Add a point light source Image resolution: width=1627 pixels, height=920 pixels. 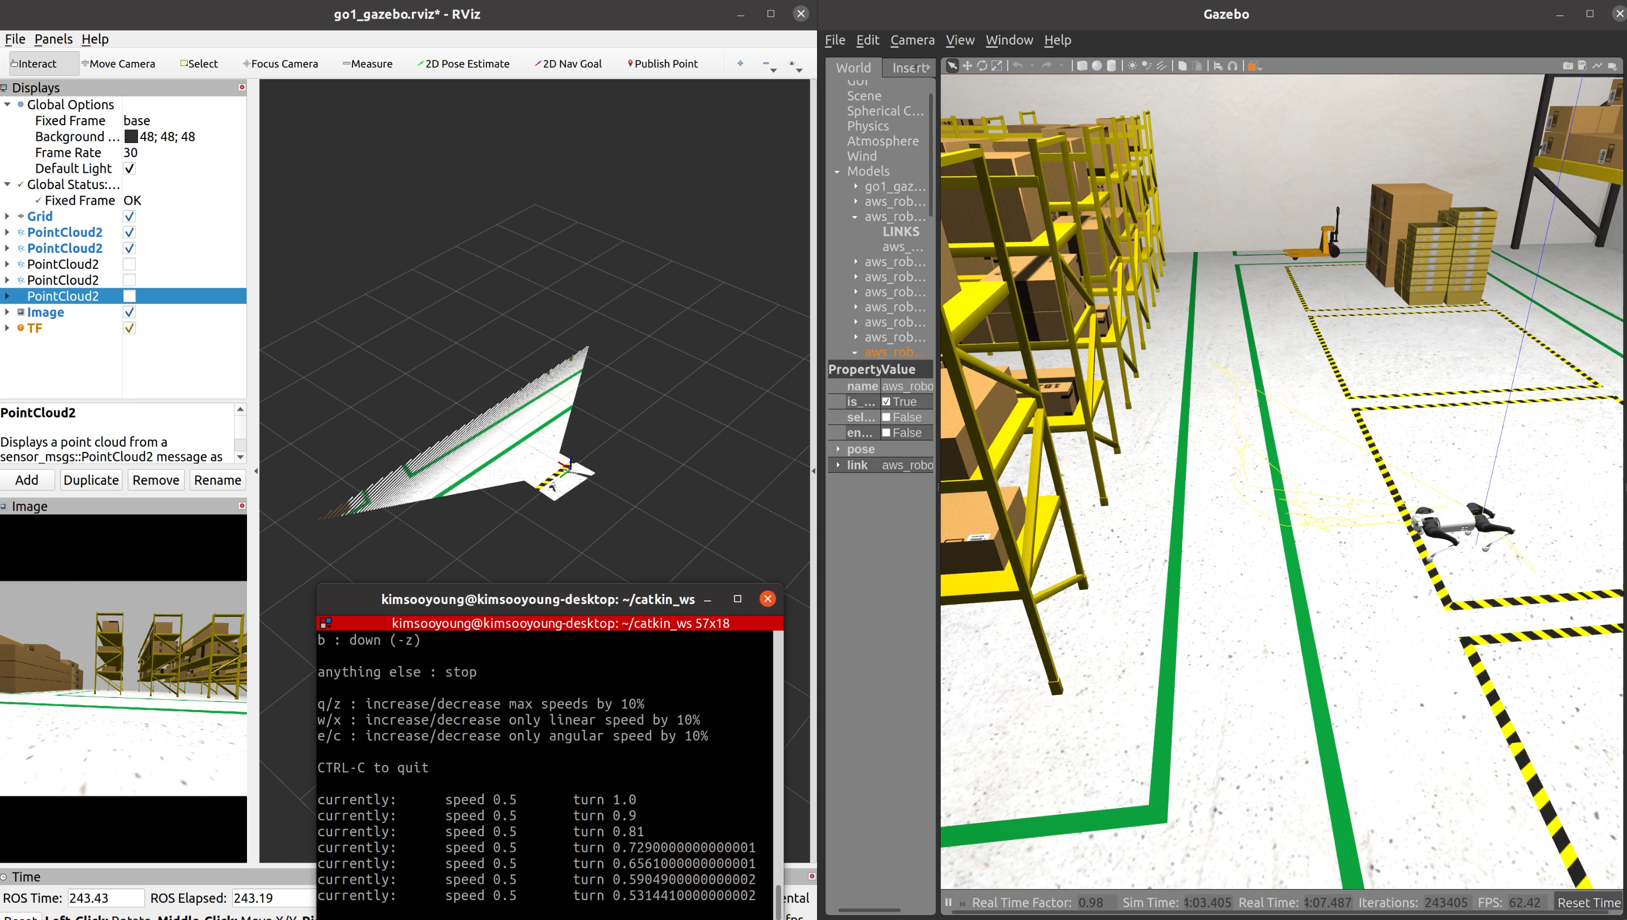click(1131, 66)
